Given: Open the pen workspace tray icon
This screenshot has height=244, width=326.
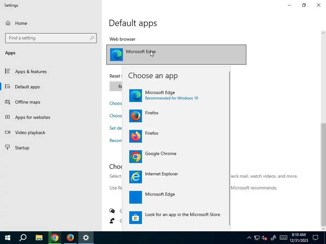Looking at the screenshot, I should (x=273, y=238).
